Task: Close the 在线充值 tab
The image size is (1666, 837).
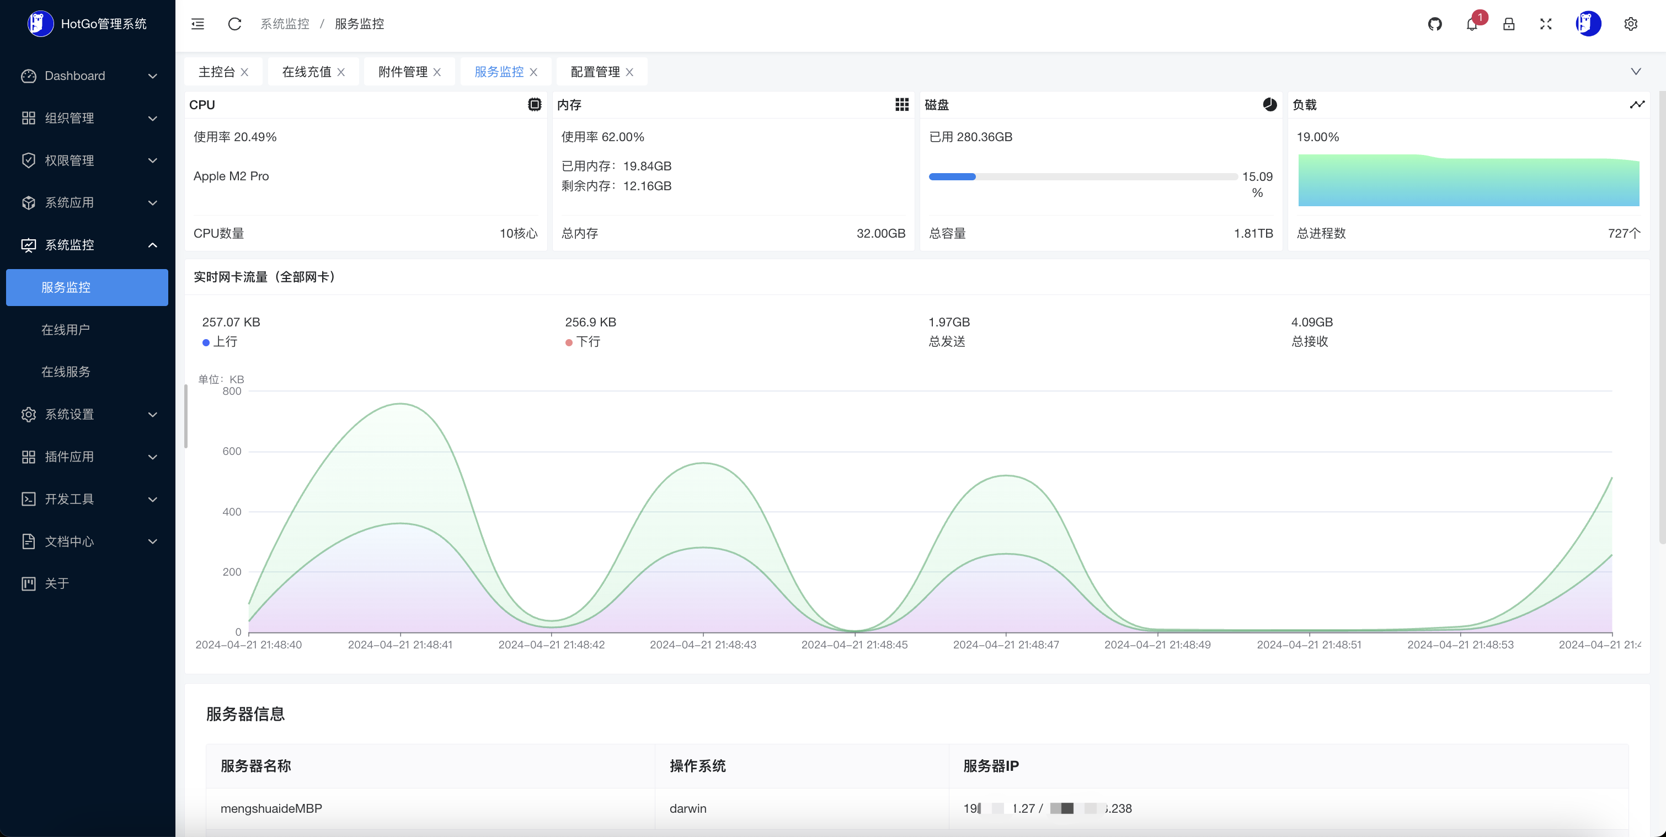Action: 341,72
